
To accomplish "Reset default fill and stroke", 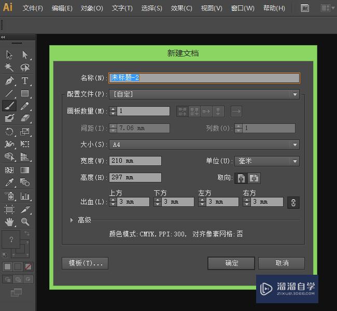I will tap(4, 255).
